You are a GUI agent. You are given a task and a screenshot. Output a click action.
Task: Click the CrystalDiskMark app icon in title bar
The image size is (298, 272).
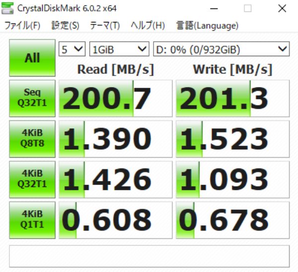(7, 8)
